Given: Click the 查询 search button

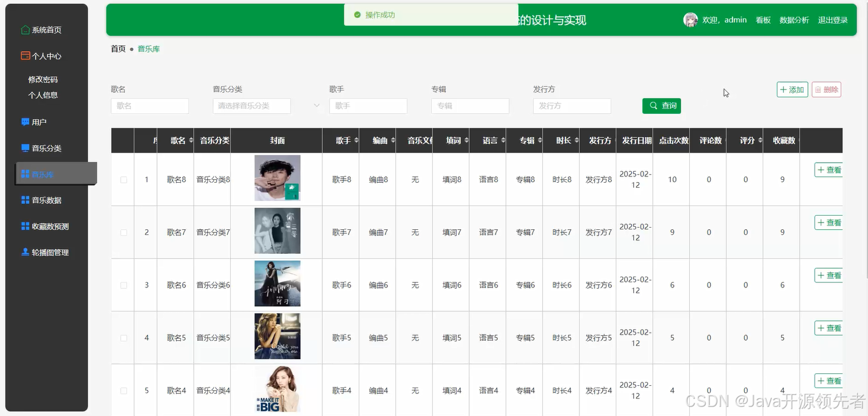Looking at the screenshot, I should [x=662, y=106].
